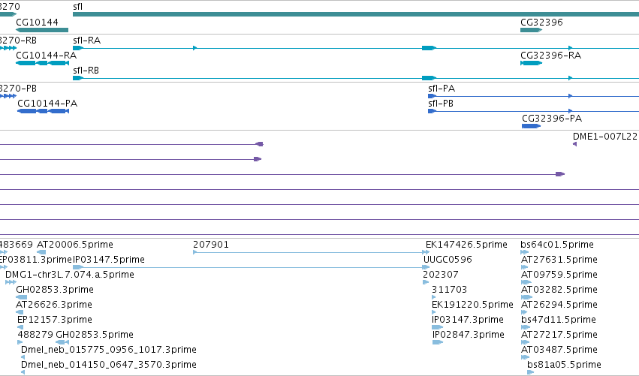Select the blue CG32396-PA CDS glyph
The height and width of the screenshot is (376, 639).
(x=532, y=126)
